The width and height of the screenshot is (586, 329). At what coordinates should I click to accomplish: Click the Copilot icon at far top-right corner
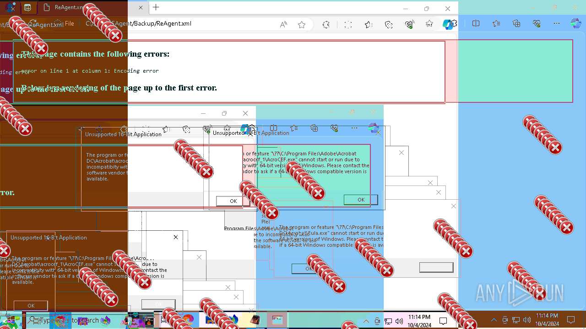[x=575, y=24]
